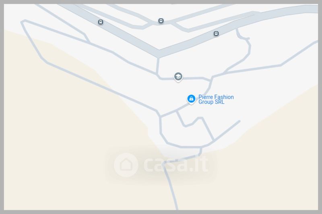Select the middle bus stop icon at top
This screenshot has height=214, width=322.
161,21
